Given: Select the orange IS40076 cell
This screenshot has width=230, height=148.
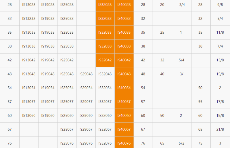Looking at the screenshot, I should (x=124, y=143).
